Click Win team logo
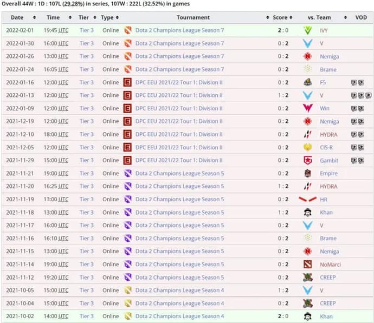This screenshot has height=323, width=374. coord(308,108)
